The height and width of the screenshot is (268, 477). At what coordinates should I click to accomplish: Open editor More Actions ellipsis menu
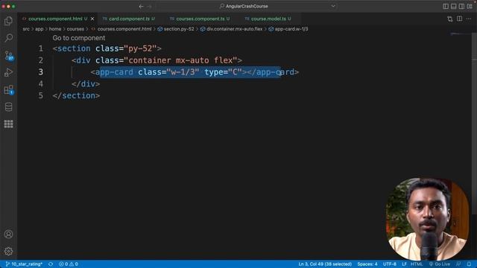[469, 19]
